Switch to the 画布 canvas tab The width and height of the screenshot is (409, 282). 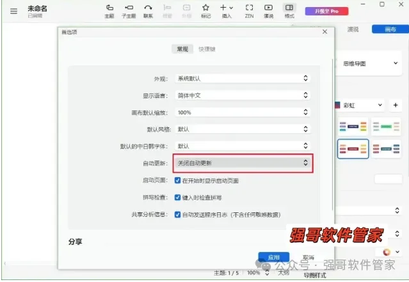[x=390, y=29]
